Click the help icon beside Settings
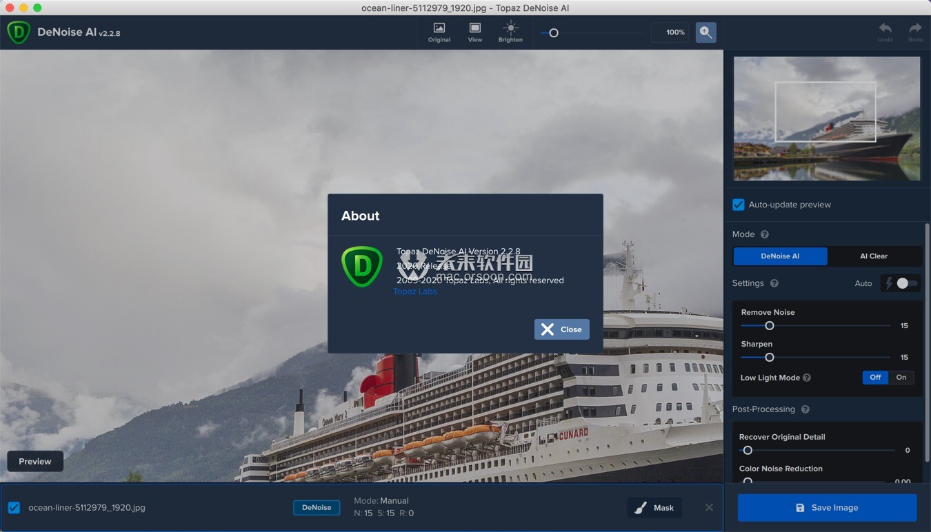931x532 pixels. (774, 283)
